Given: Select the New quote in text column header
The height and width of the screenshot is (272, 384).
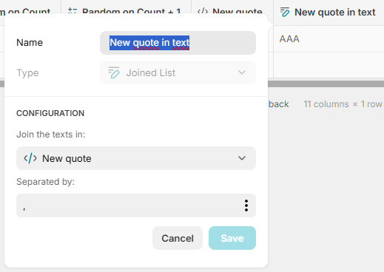Looking at the screenshot, I should point(329,13).
